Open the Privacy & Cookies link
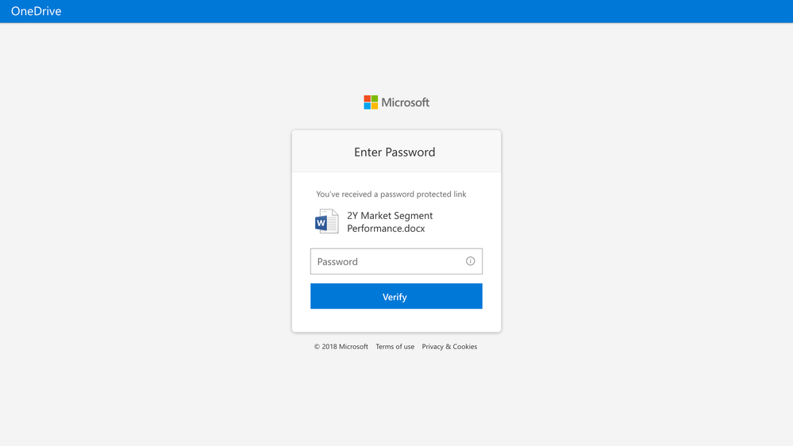Viewport: 793px width, 446px height. pyautogui.click(x=449, y=347)
